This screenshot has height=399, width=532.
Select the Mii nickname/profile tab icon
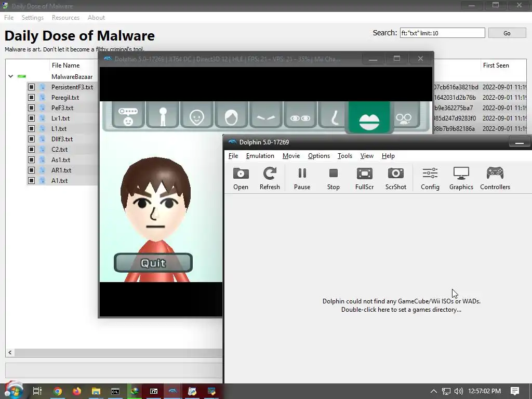click(128, 115)
